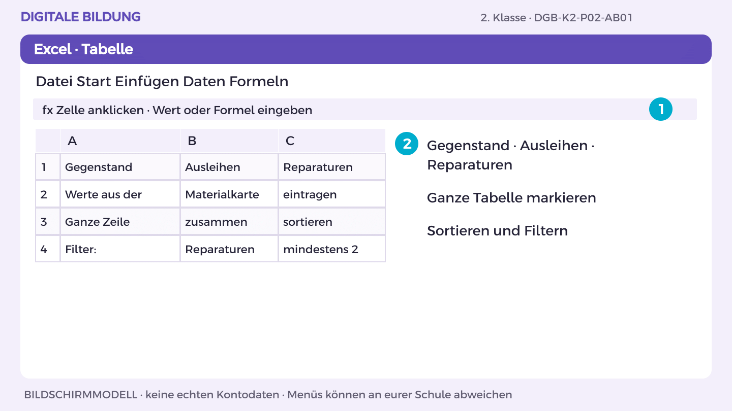The image size is (732, 411).
Task: Click Reparaturen cell in the Filter: row
Action: 229,249
